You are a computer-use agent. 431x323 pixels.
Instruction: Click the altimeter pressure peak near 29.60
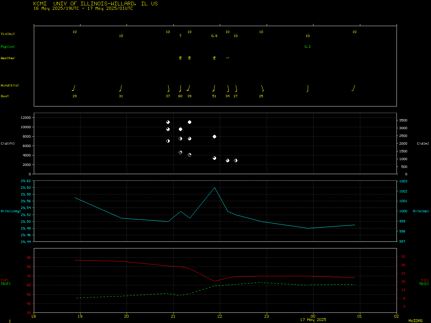215,187
